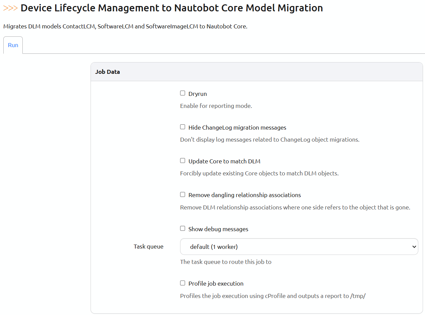This screenshot has height=315, width=425.
Task: Click the "Task queue" field label
Action: point(148,247)
